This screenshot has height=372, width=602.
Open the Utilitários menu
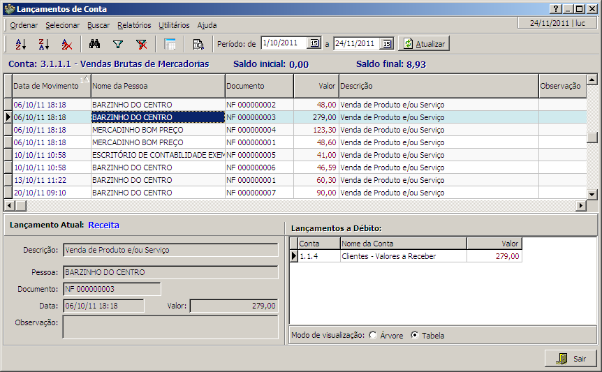tap(174, 25)
